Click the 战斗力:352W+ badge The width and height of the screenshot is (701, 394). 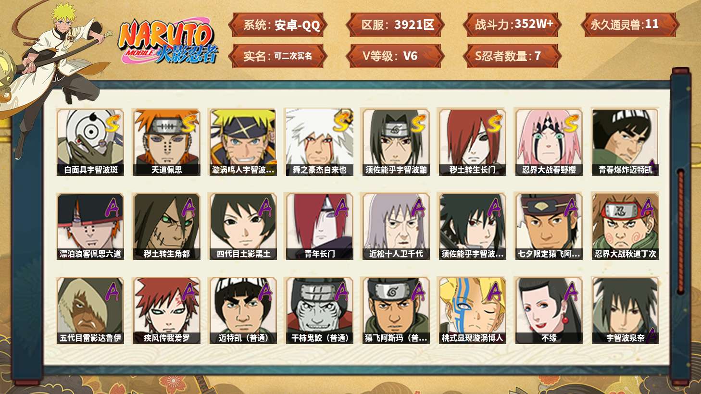(x=512, y=25)
